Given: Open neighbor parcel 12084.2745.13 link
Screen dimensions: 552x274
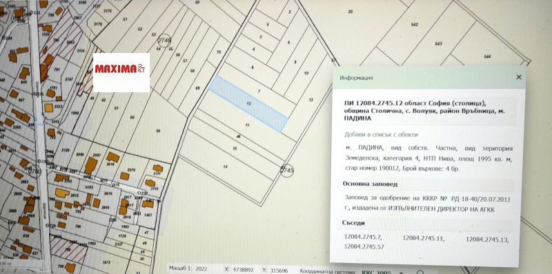Looking at the screenshot, I should 488,240.
